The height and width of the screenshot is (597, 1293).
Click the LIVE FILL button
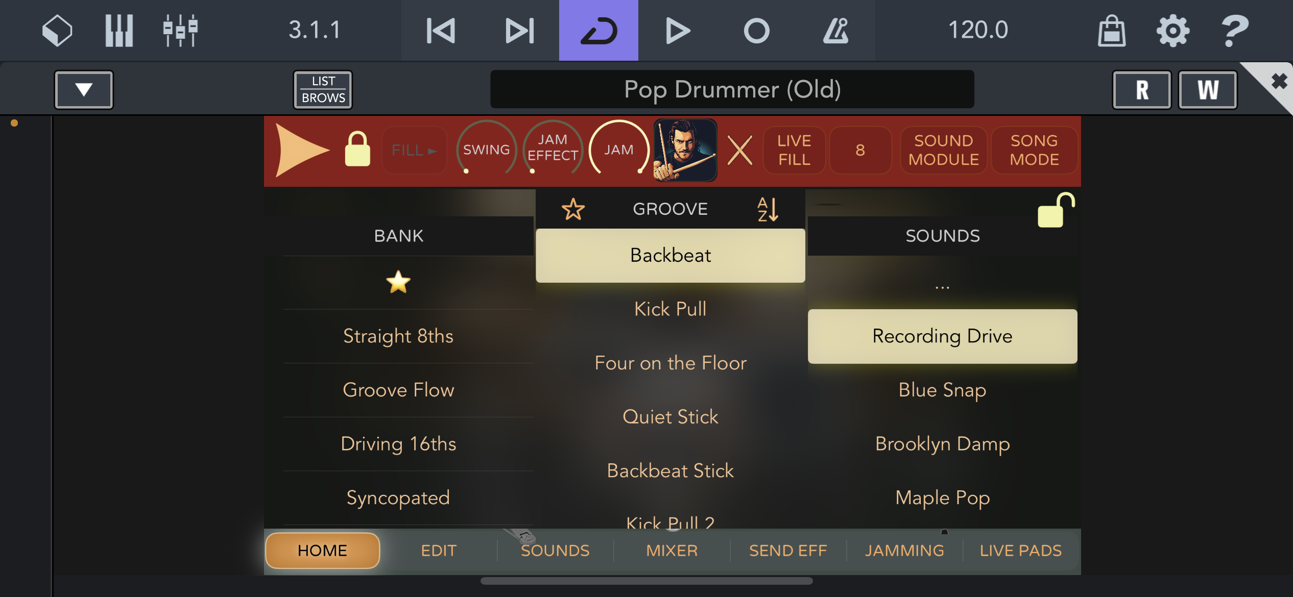(x=794, y=150)
